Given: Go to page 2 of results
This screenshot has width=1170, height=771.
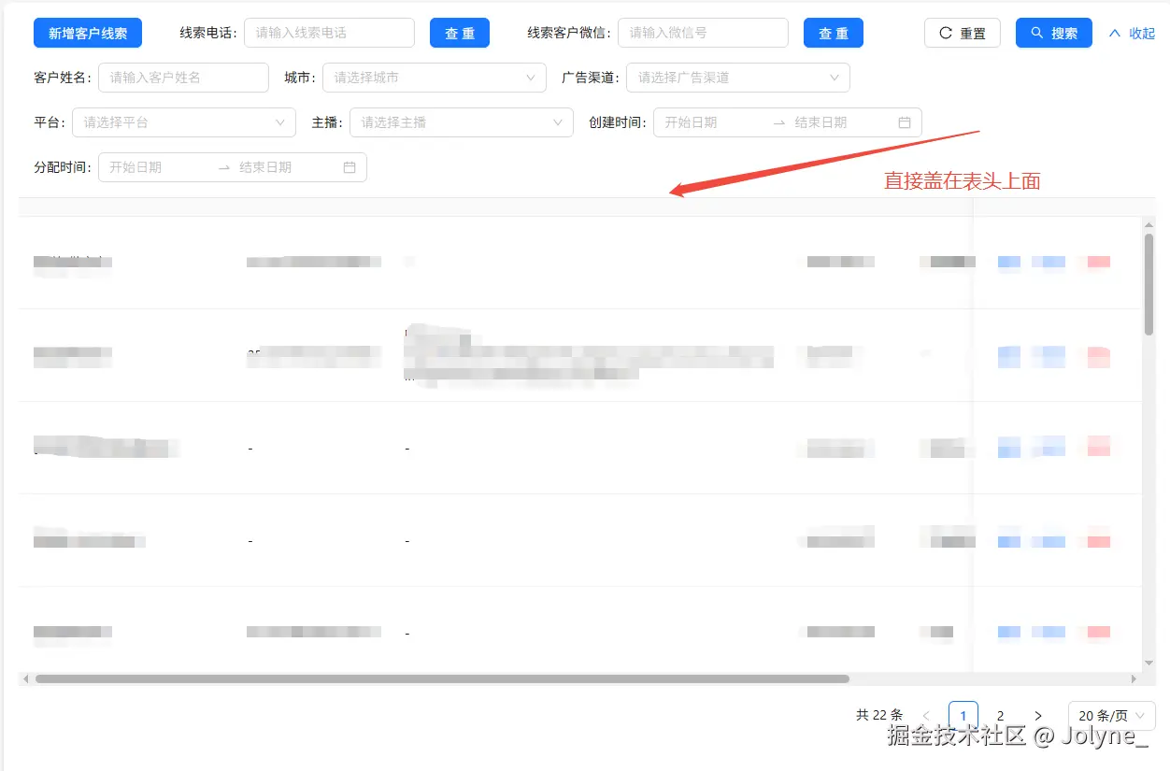Looking at the screenshot, I should [1000, 715].
